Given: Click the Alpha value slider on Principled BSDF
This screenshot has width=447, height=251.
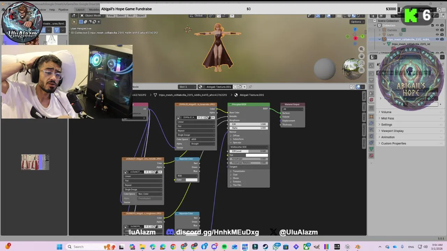Looking at the screenshot, I should 249,128.
